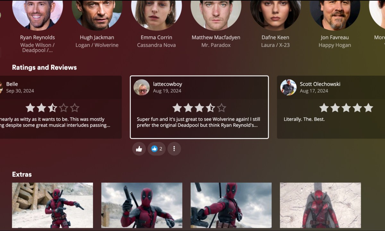This screenshot has width=385, height=231.
Task: Open Belle's review from Sep 30, 2024
Action: (61, 107)
